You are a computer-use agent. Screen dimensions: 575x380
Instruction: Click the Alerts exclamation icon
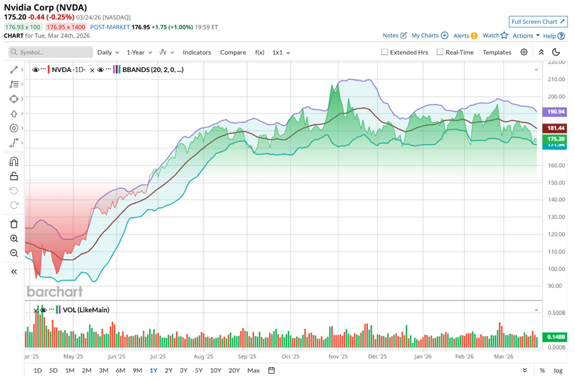[474, 36]
